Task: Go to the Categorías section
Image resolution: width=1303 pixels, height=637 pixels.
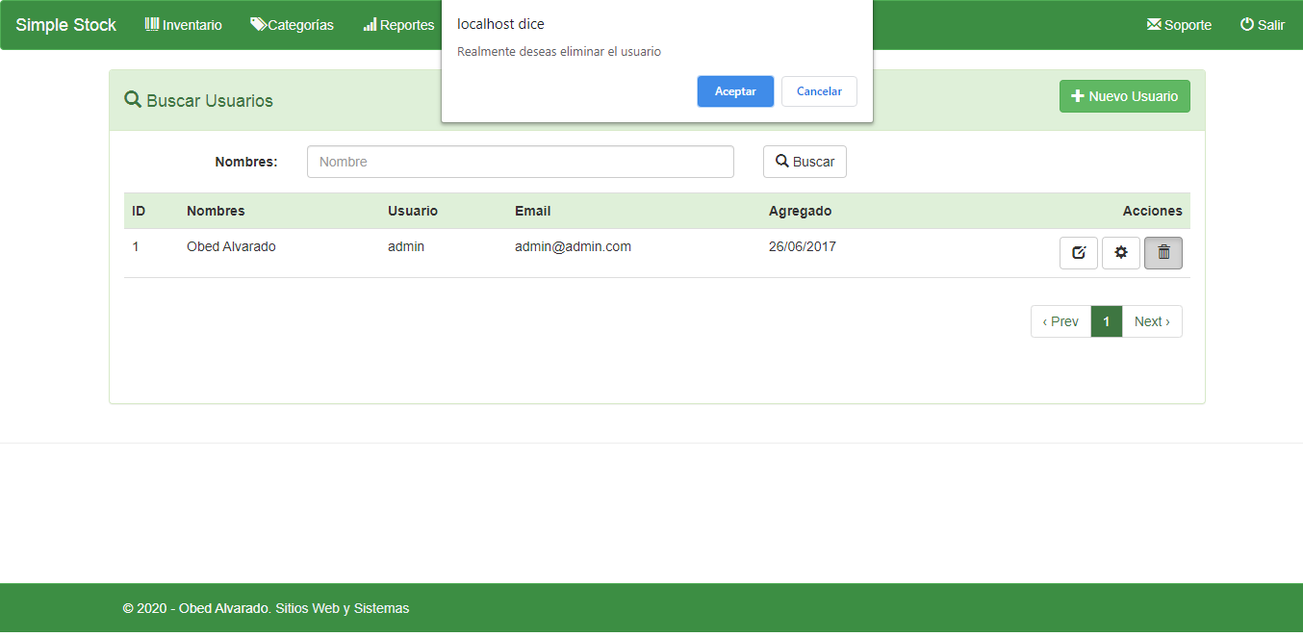Action: tap(292, 25)
